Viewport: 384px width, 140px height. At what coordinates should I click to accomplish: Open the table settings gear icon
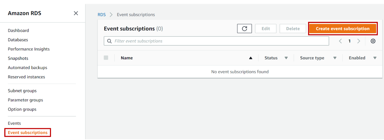[x=373, y=41]
